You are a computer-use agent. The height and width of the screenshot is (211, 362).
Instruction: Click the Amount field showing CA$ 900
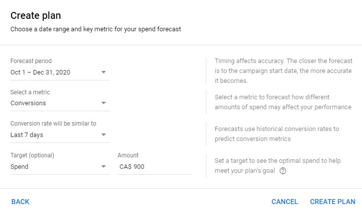(154, 167)
